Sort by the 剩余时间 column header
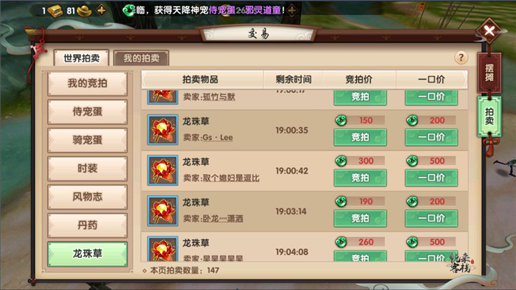This screenshot has width=516, height=290. pos(293,79)
